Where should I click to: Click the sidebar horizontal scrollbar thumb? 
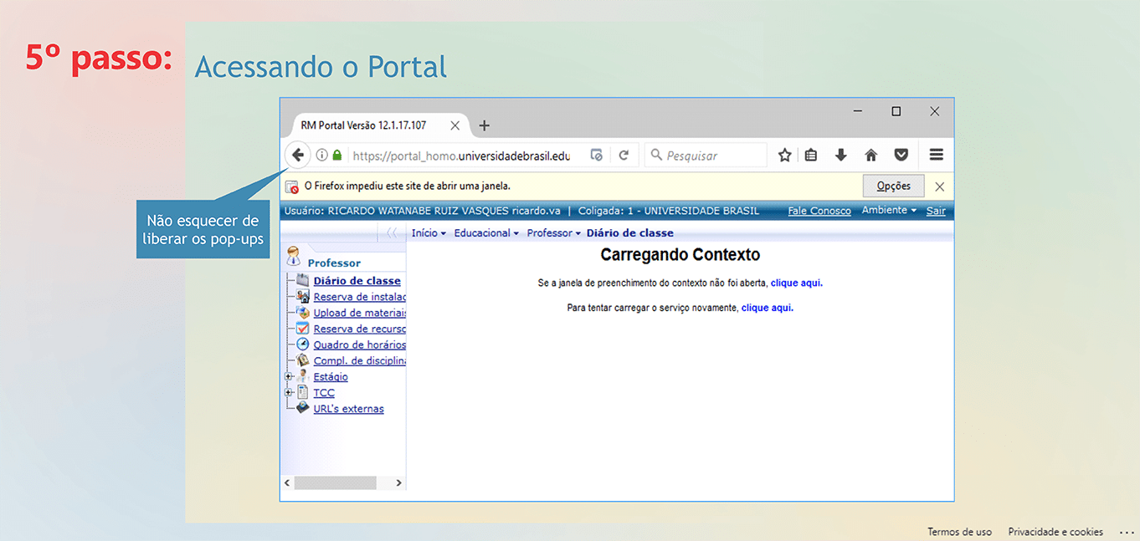335,482
